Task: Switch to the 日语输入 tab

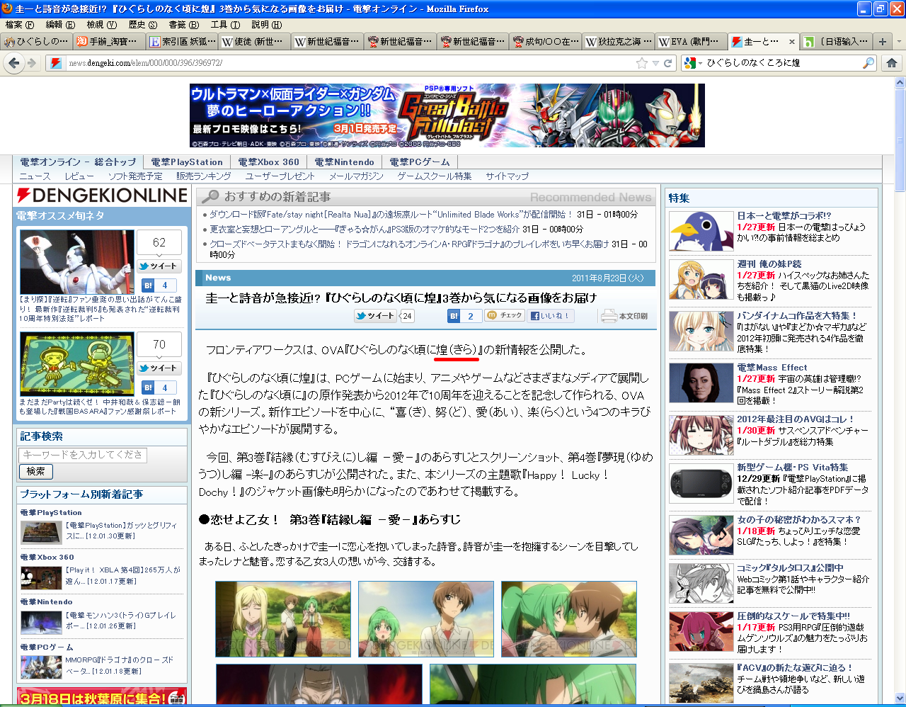Action: point(837,42)
